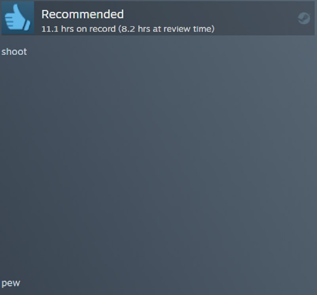317x295 pixels.
Task: Click the word at in playtime line
Action: coord(157,29)
